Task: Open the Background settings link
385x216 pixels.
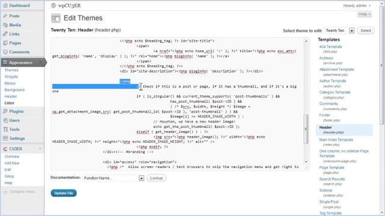Action: (14, 90)
